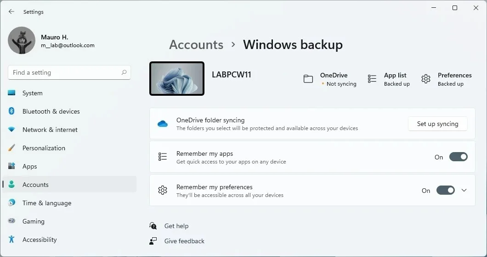Click the Gaming controller icon
Viewport: 487px width, 257px height.
tap(11, 221)
